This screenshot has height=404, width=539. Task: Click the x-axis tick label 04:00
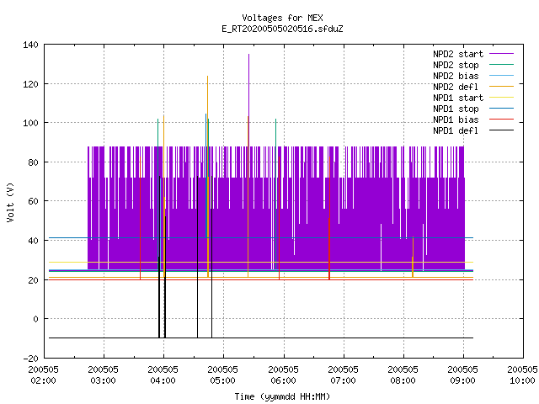(x=163, y=380)
